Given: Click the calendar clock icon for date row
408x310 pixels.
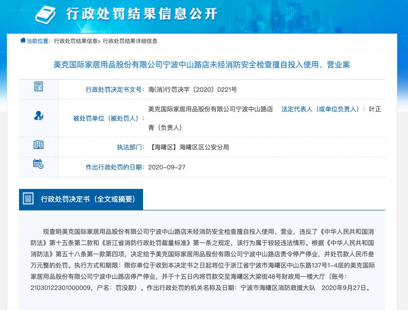Looking at the screenshot, I should click(x=38, y=164).
